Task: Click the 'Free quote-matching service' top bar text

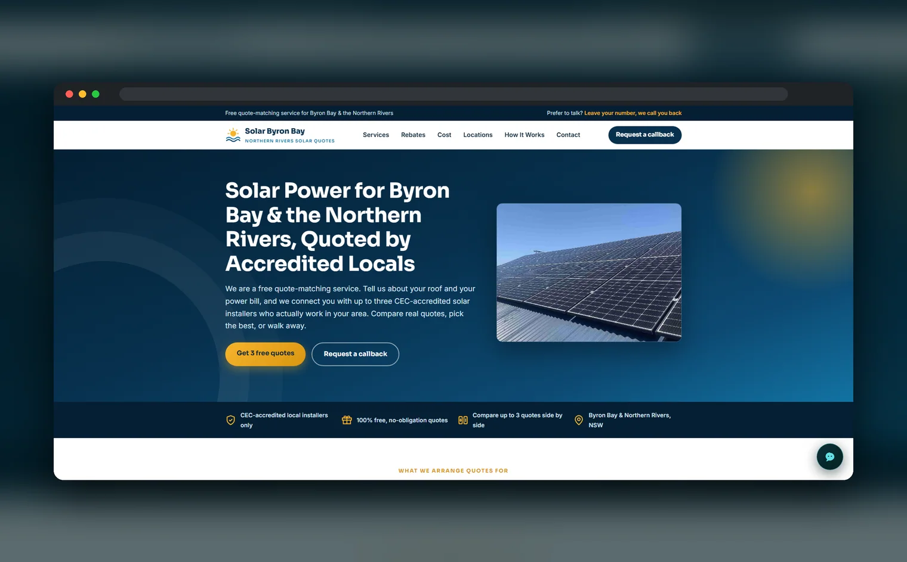Action: click(309, 113)
